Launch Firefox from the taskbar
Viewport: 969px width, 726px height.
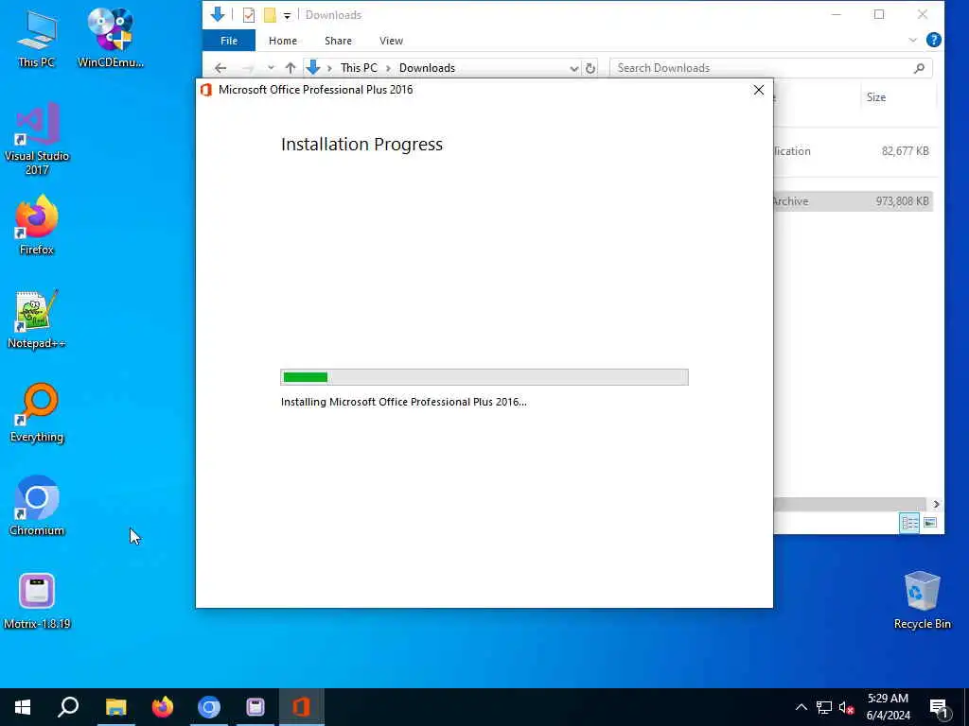[163, 707]
